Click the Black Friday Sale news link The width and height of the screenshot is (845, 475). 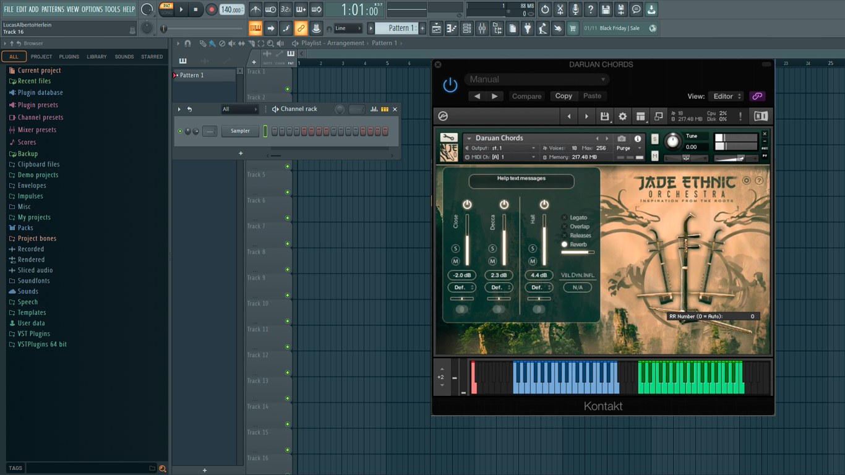pyautogui.click(x=619, y=28)
